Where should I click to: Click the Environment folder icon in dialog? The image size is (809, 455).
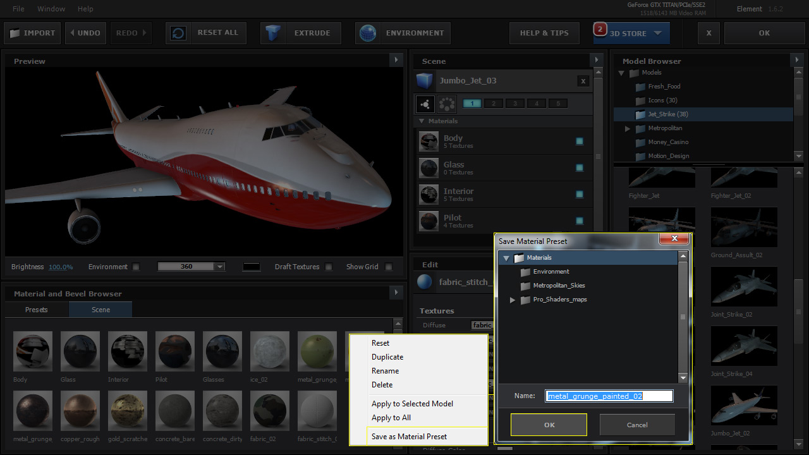[x=525, y=272]
